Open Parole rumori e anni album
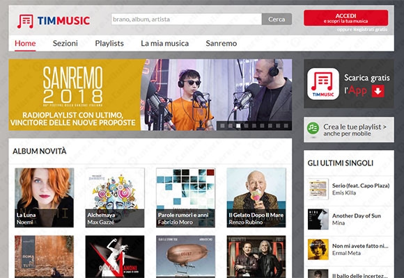The height and width of the screenshot is (278, 404). pyautogui.click(x=185, y=197)
